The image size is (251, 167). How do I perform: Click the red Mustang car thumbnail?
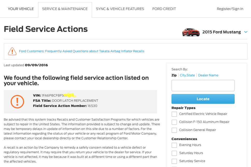click(191, 32)
